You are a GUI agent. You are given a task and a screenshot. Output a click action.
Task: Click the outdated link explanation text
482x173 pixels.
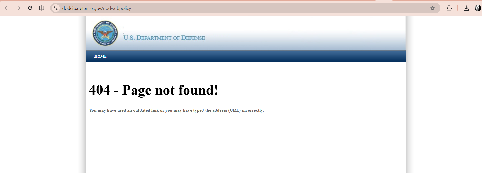tap(176, 110)
